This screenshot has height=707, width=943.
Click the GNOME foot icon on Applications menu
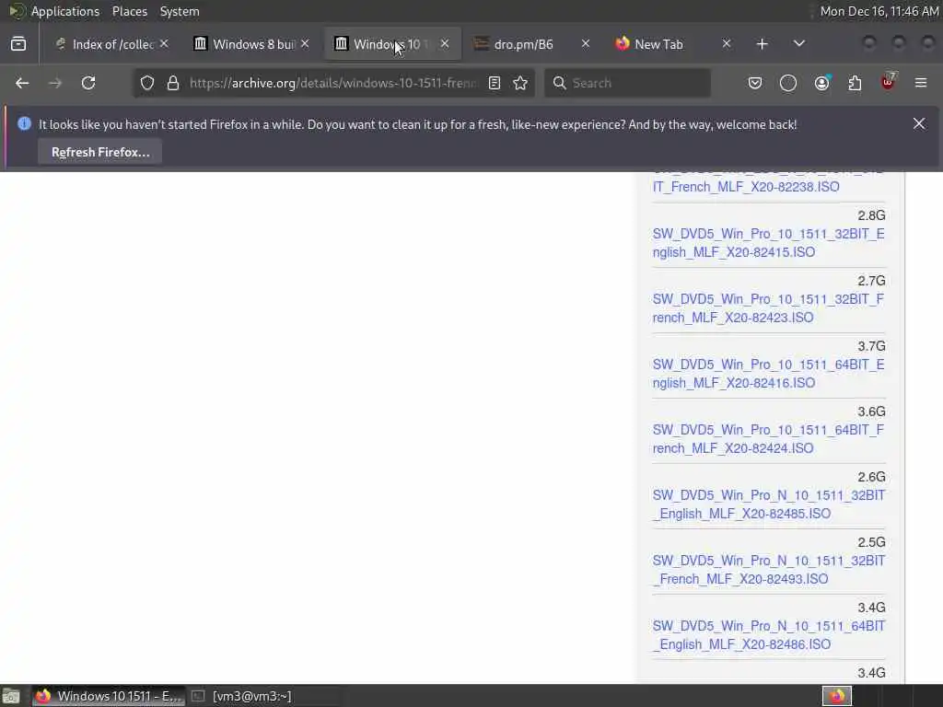(x=16, y=11)
